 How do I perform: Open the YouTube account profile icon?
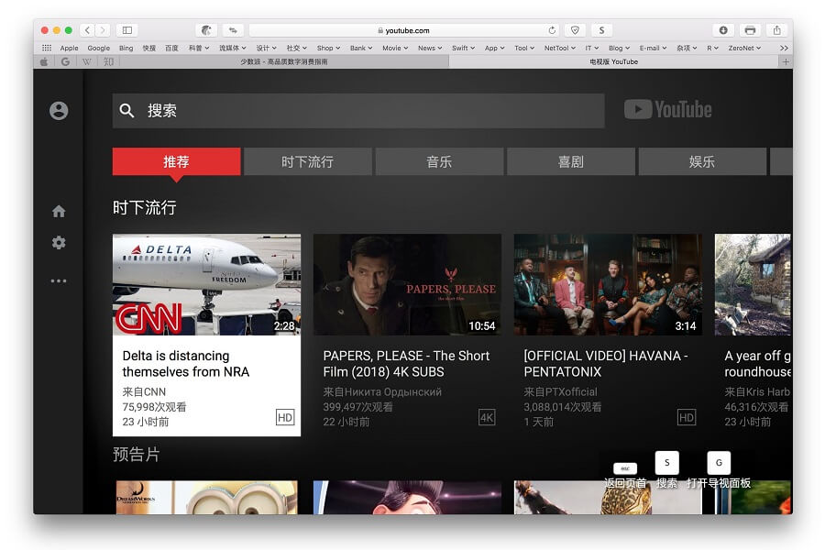59,111
